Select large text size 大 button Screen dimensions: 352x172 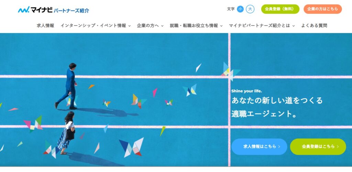250,9
